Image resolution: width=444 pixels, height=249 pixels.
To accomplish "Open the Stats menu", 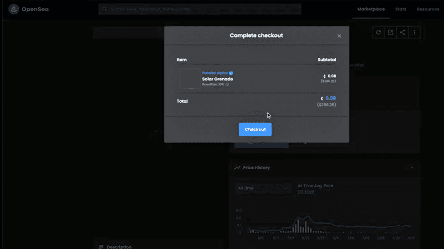I will click(x=401, y=9).
